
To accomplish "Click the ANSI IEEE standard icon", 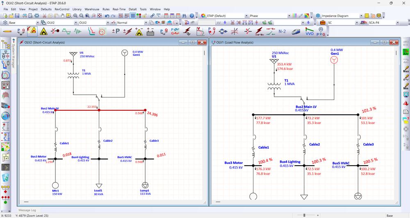I will (x=406, y=43).
